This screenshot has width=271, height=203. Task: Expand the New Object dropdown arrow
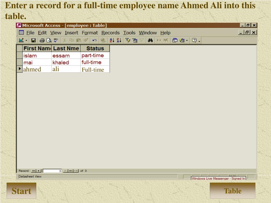tap(187, 40)
